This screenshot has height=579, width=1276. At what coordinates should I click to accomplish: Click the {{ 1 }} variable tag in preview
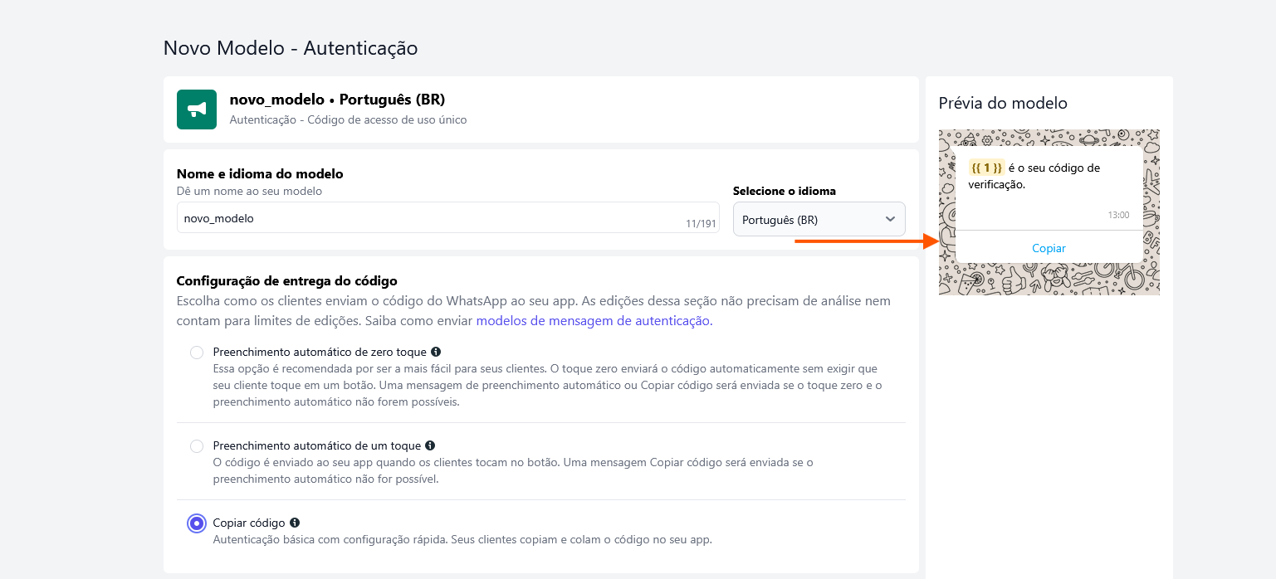click(986, 168)
